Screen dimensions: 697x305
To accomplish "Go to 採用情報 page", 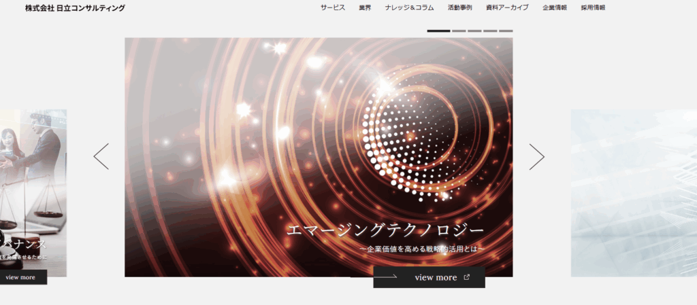I will point(593,7).
